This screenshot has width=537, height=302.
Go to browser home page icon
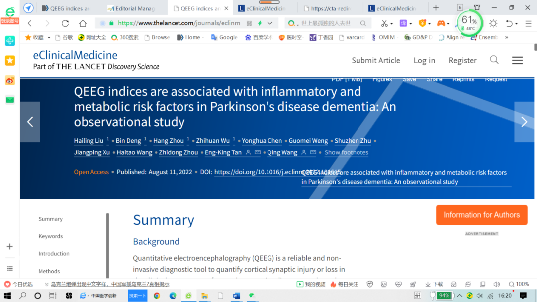click(x=83, y=23)
